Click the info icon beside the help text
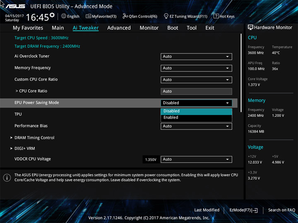The height and width of the screenshot is (223, 298). (7, 178)
